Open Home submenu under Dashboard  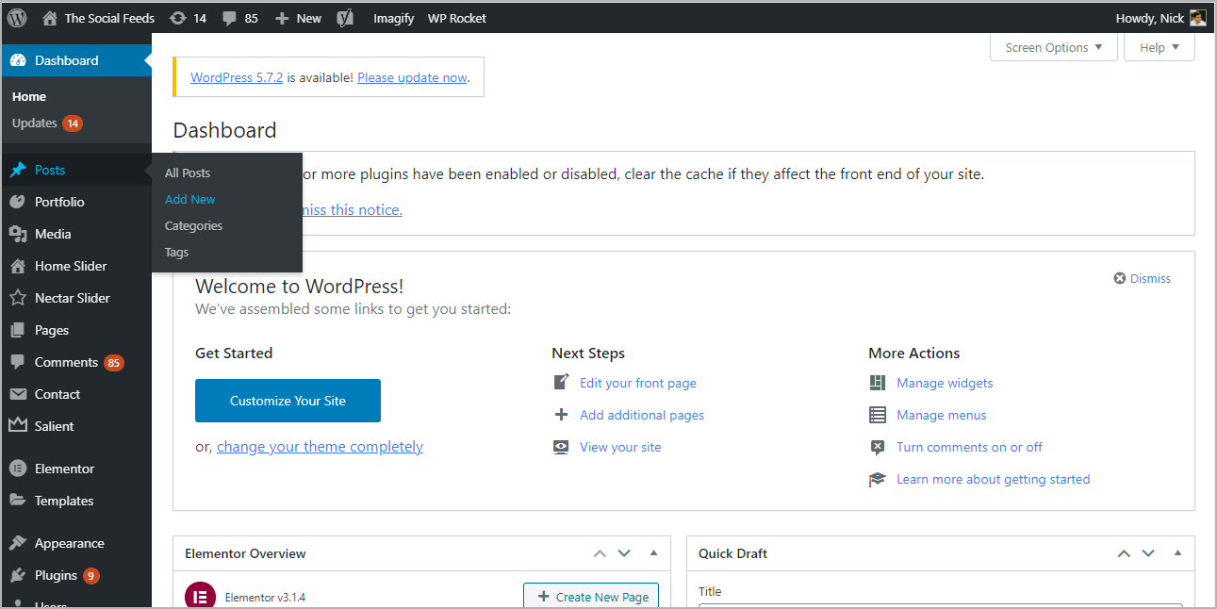tap(29, 96)
